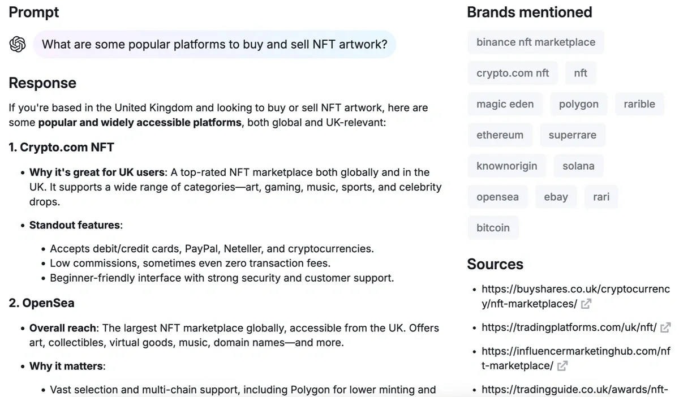
Task: Open external link icon for influencermarketinghub source
Action: tap(562, 366)
